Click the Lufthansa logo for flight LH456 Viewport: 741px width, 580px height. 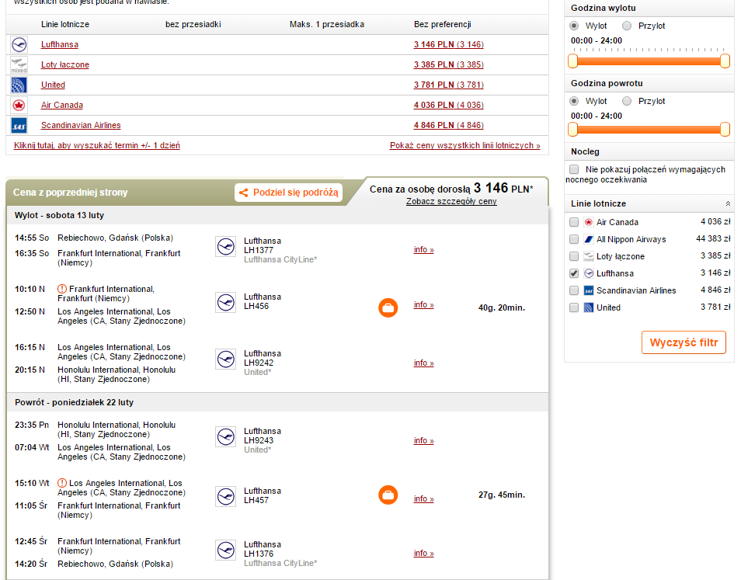click(x=226, y=302)
